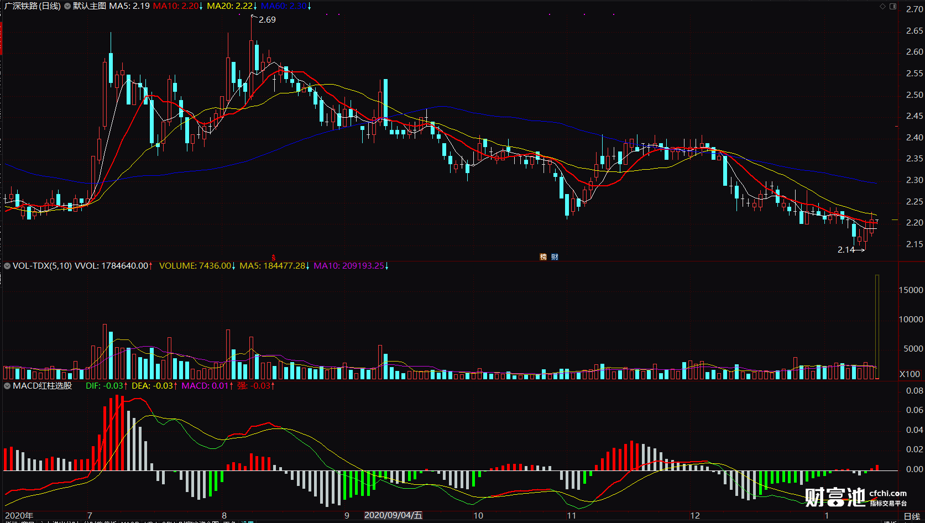Viewport: 925px width, 523px height.
Task: Click the 2.14 low price label
Action: tap(846, 250)
